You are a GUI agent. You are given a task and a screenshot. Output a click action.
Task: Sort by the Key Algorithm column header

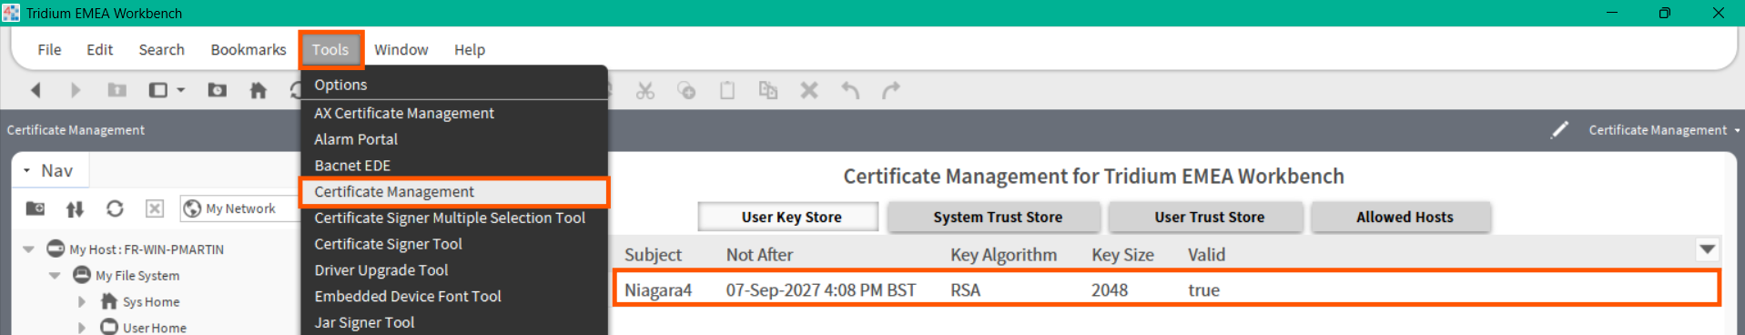coord(1003,255)
